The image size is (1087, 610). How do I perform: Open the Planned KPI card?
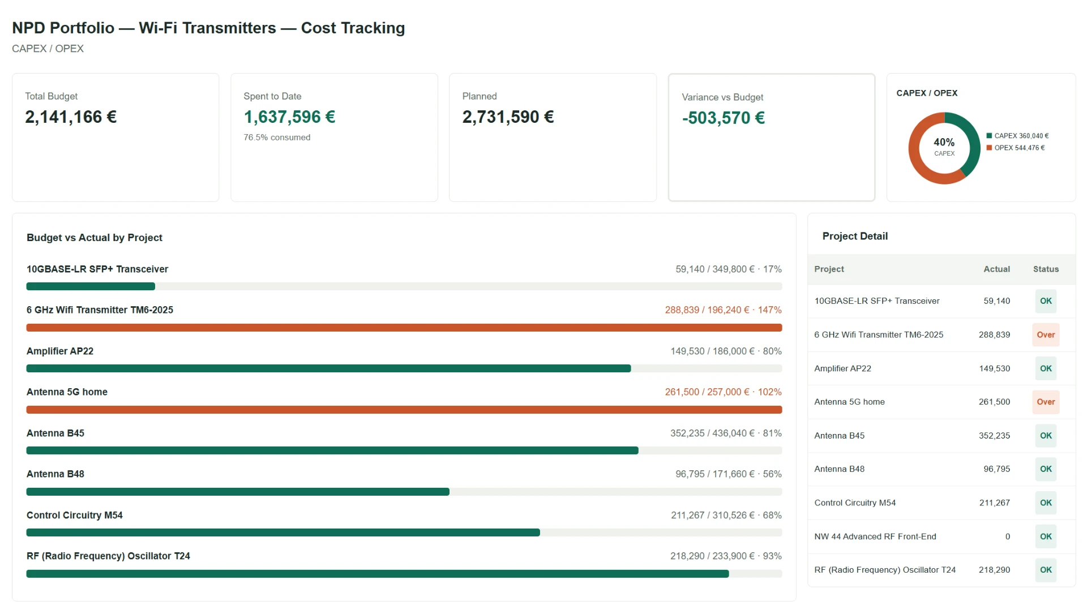(553, 138)
